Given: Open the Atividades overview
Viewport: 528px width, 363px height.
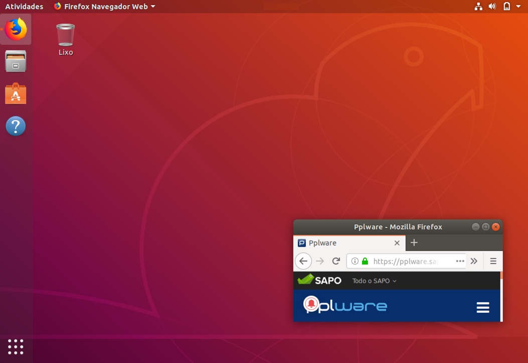Looking at the screenshot, I should (x=24, y=7).
